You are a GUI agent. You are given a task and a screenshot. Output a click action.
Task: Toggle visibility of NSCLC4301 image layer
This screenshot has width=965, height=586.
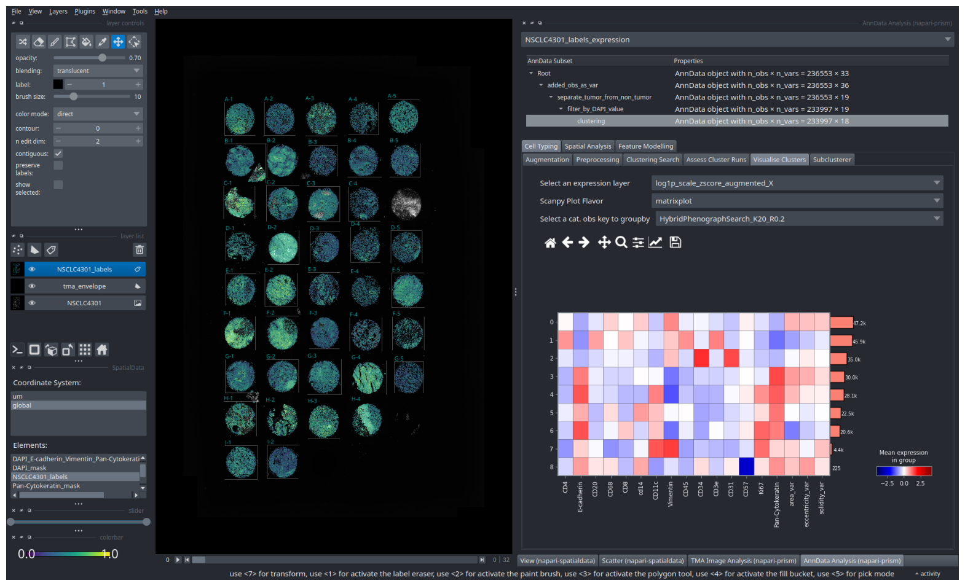click(32, 303)
